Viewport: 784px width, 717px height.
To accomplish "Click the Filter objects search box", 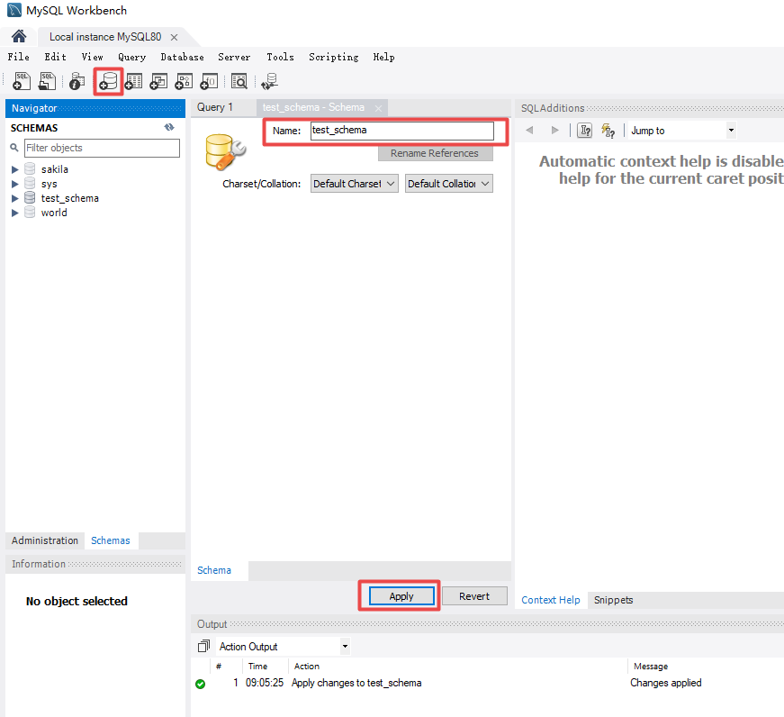I will point(102,148).
